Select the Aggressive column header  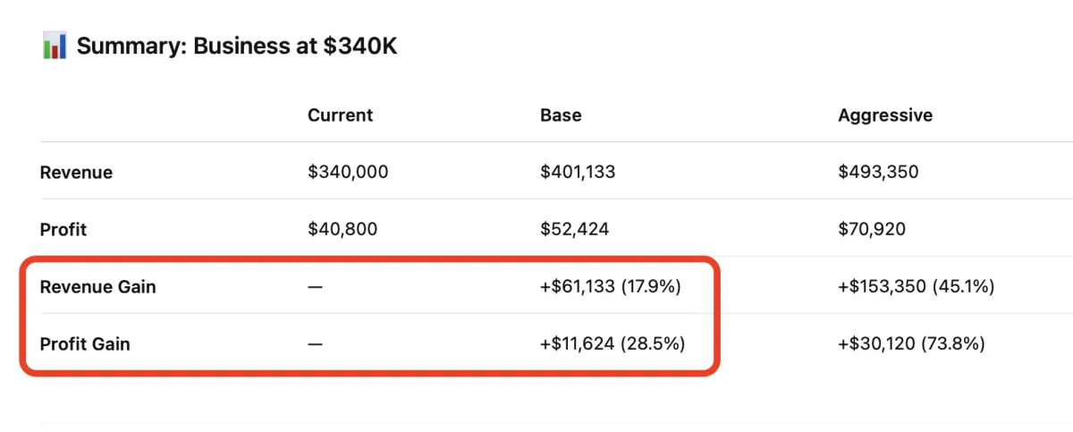coord(885,115)
